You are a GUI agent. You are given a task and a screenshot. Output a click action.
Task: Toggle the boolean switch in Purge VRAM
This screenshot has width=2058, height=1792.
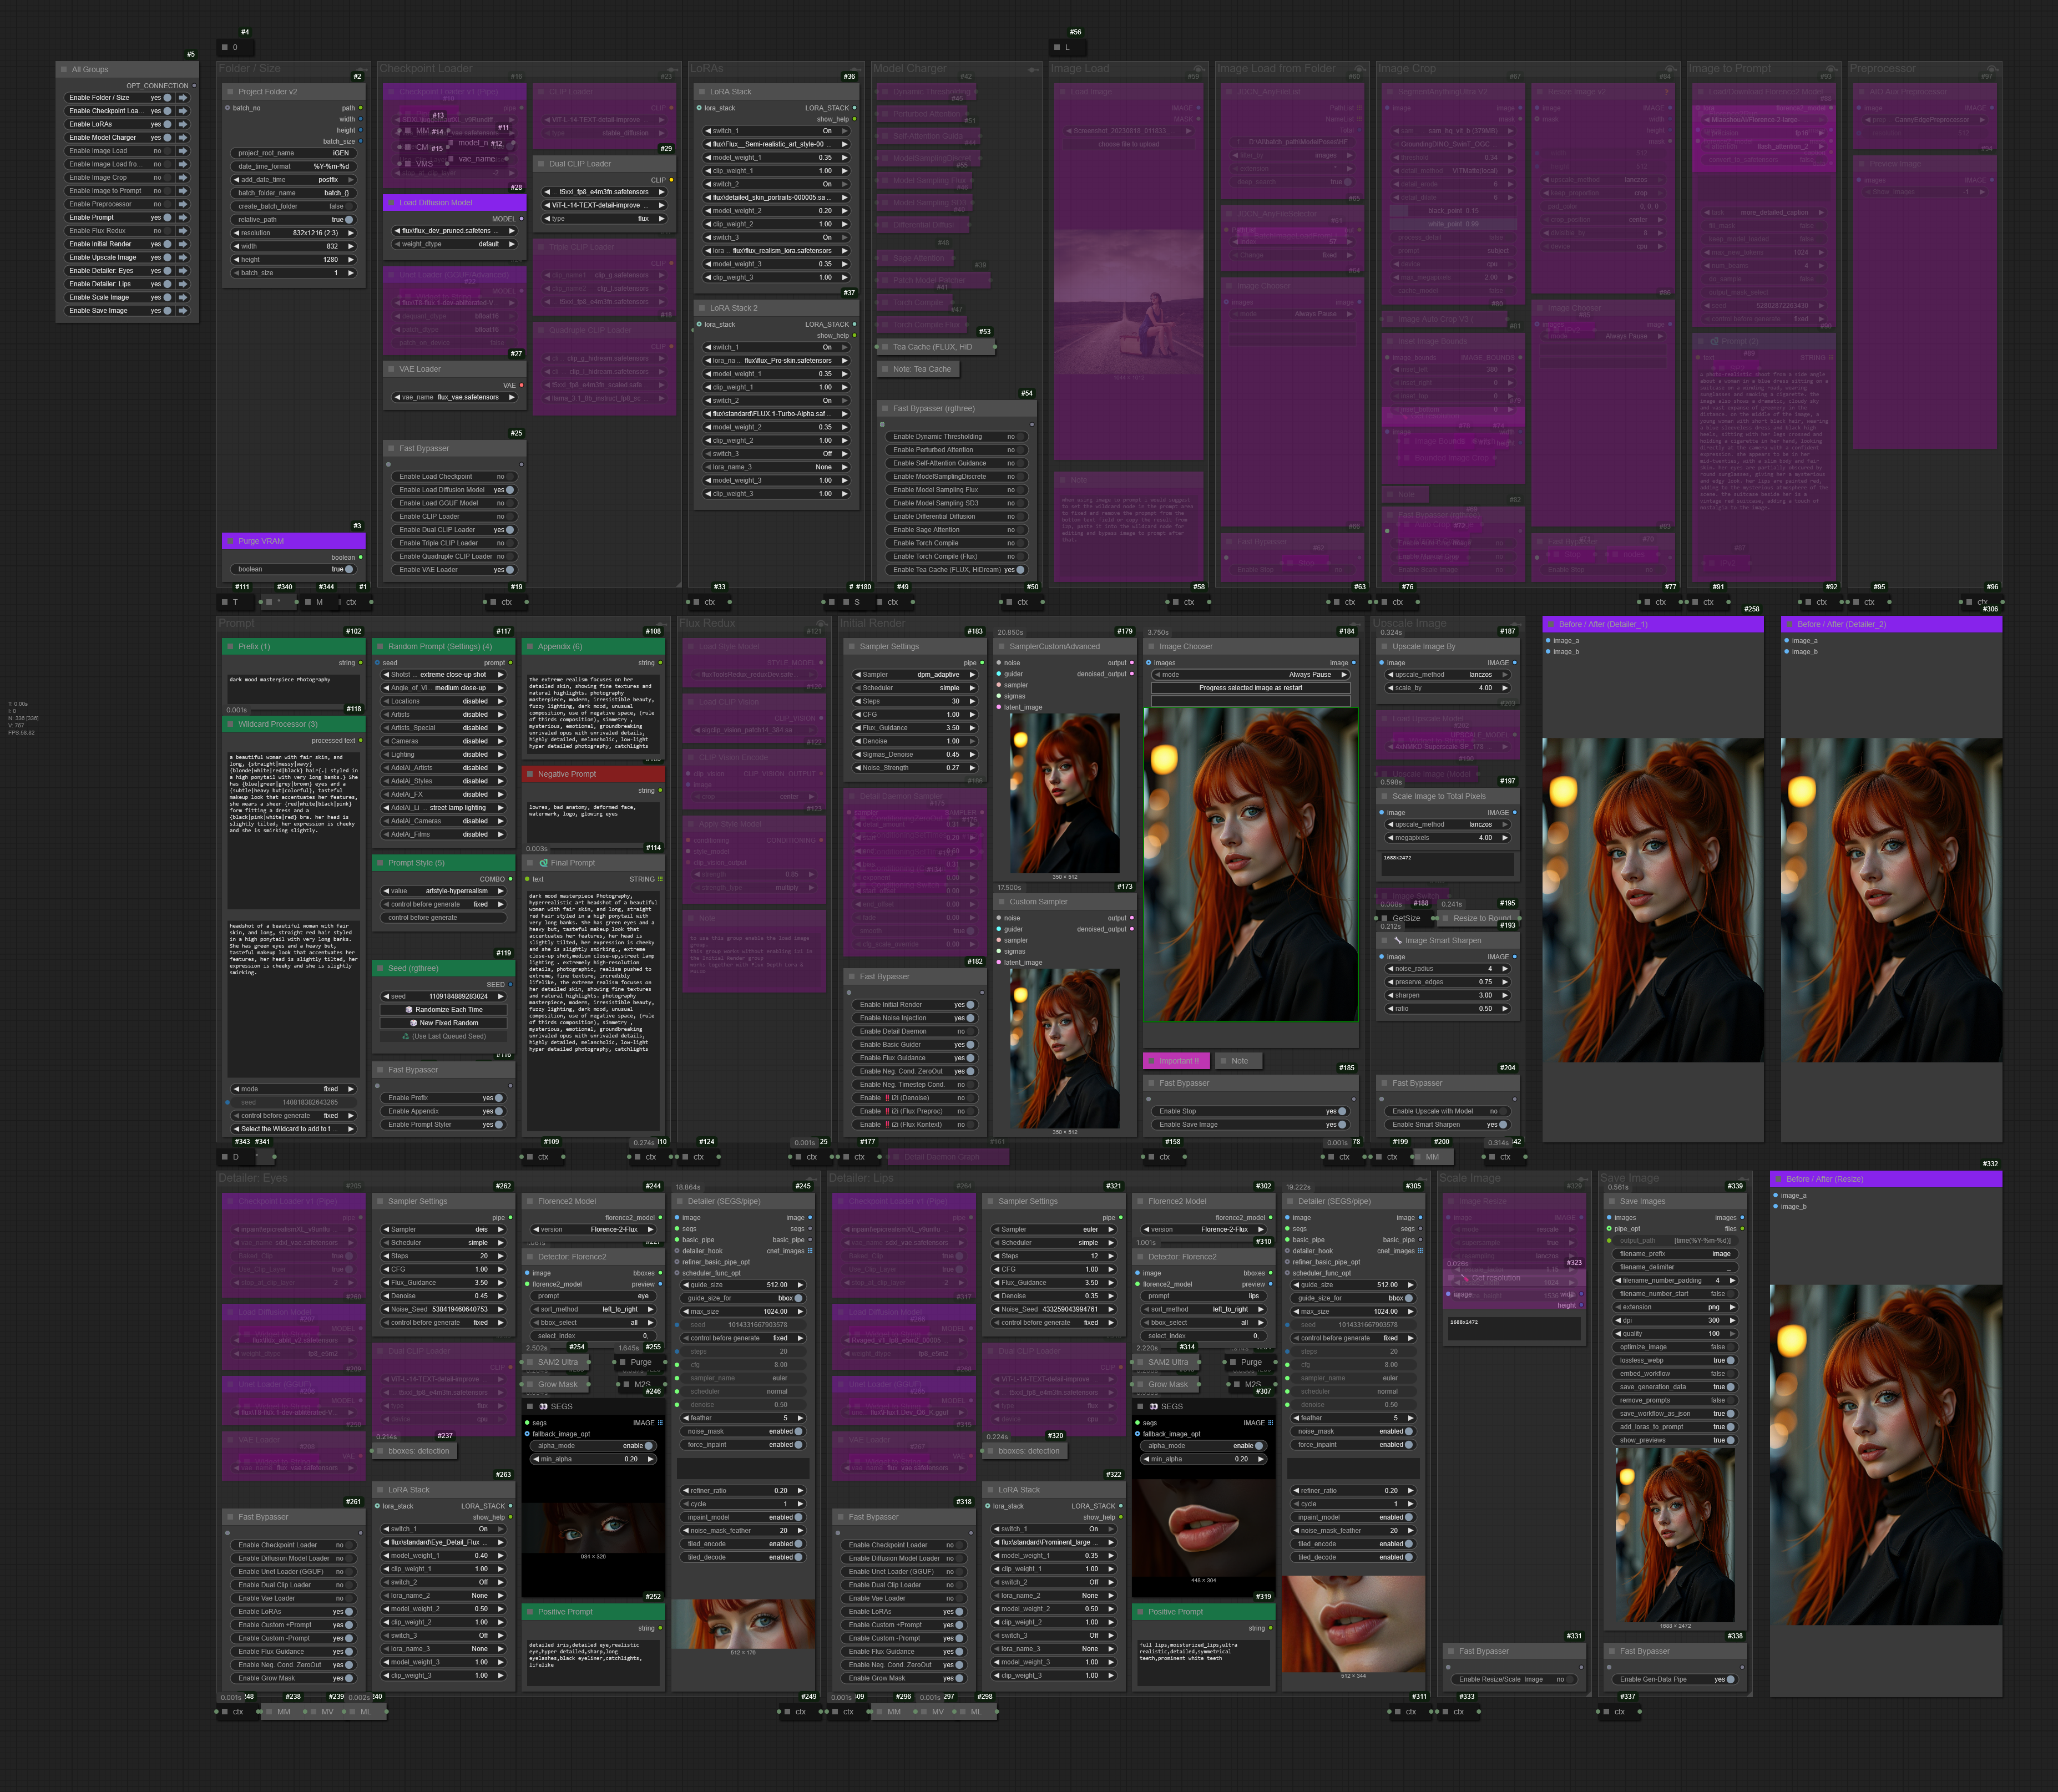(x=349, y=569)
